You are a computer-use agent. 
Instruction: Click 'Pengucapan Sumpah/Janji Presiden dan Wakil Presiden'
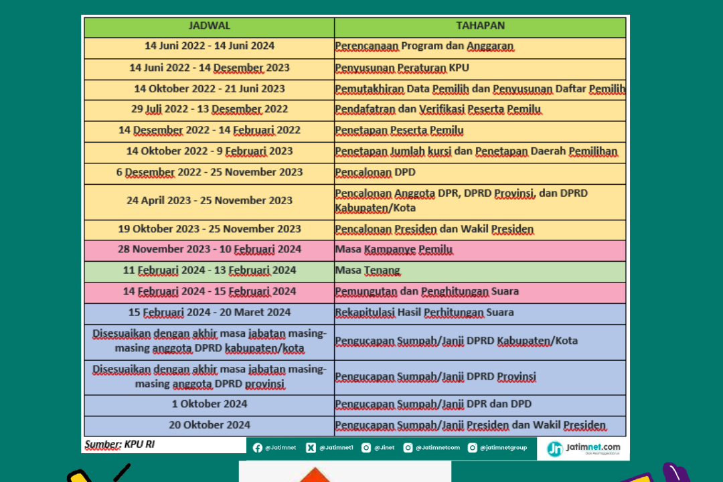pyautogui.click(x=480, y=426)
